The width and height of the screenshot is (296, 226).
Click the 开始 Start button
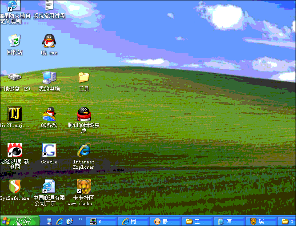20,221
